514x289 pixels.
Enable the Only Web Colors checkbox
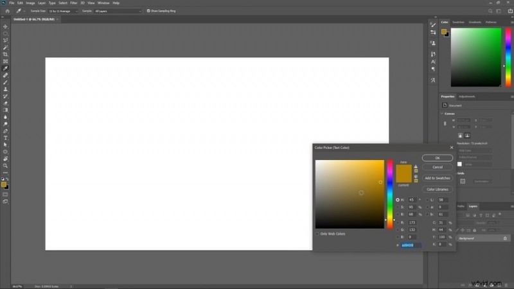tap(317, 234)
